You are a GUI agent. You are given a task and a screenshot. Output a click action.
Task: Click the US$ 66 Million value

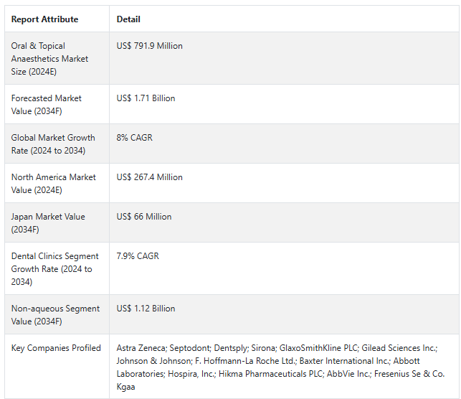point(144,217)
